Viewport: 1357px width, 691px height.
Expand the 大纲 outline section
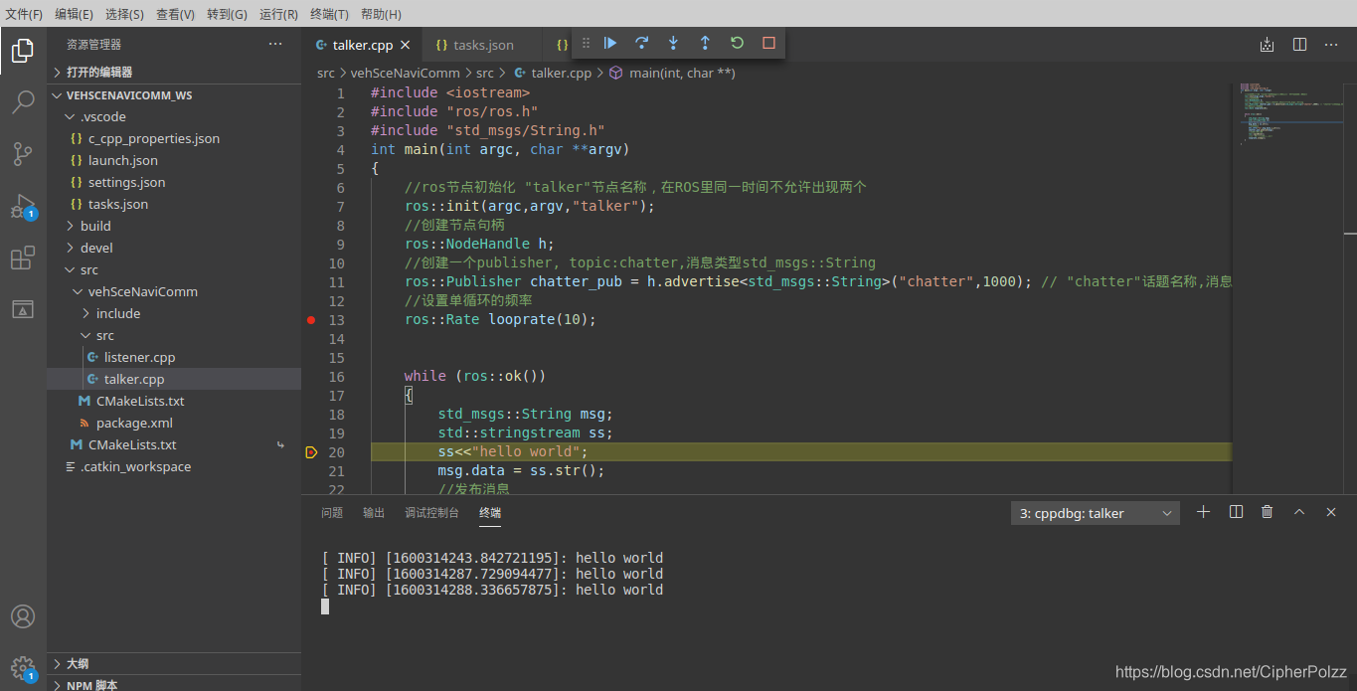click(x=174, y=663)
